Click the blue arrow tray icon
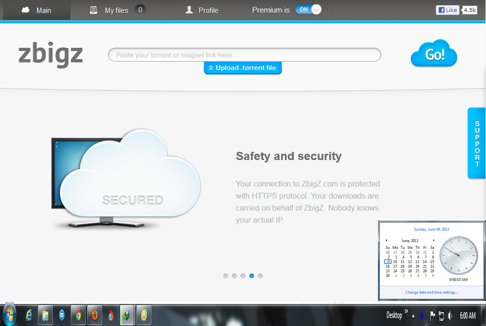Screen dimensions: 486x326 point(422,316)
